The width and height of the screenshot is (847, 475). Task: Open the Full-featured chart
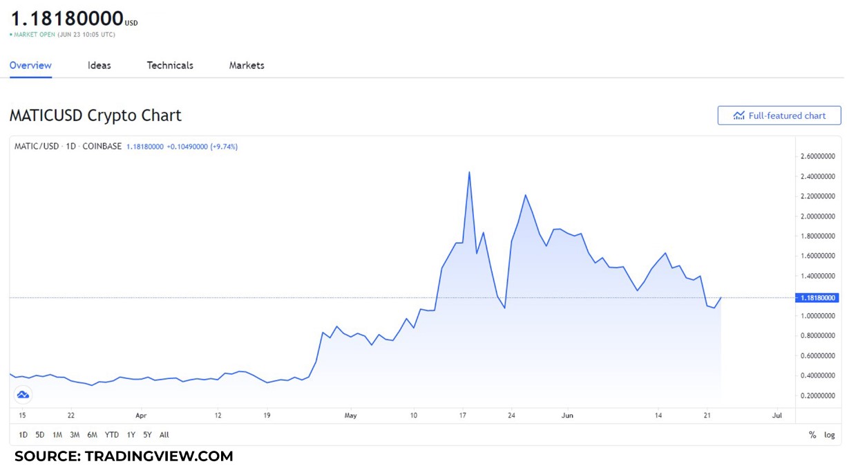779,115
